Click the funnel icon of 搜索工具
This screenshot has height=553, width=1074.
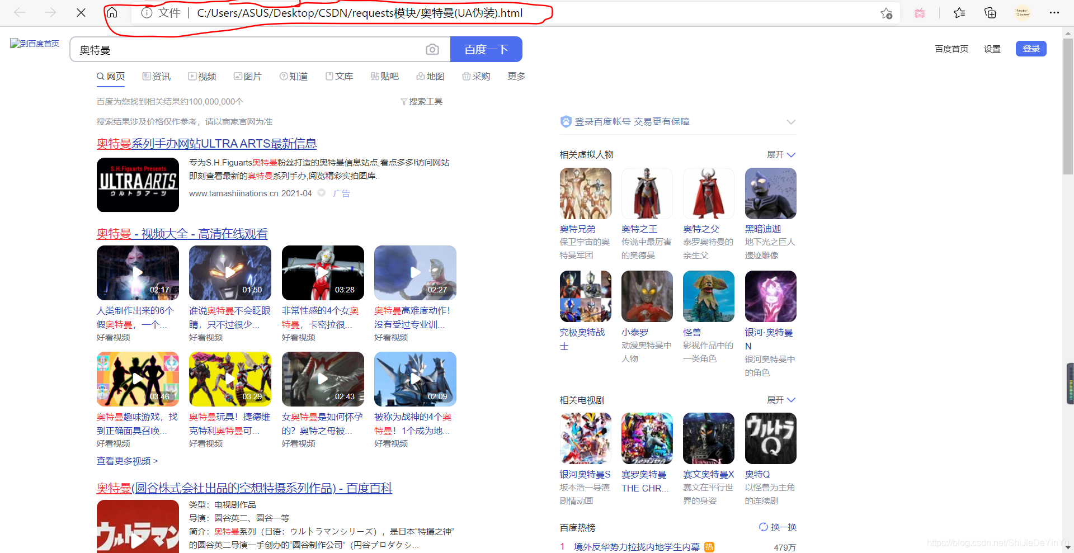[x=404, y=102]
